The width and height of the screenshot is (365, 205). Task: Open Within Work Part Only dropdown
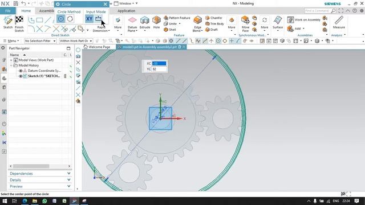pos(76,41)
